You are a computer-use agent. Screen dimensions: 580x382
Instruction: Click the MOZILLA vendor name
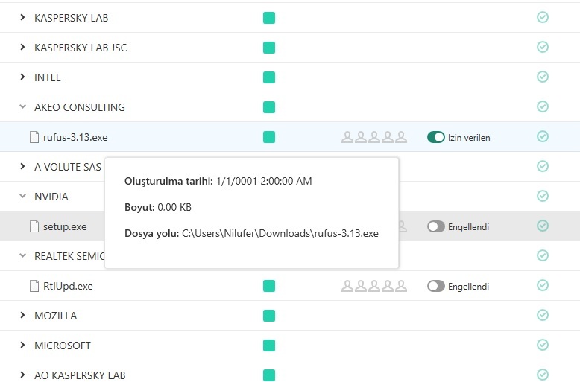(55, 316)
